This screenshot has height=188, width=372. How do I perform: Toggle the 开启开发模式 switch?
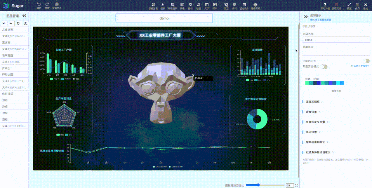(x=323, y=67)
